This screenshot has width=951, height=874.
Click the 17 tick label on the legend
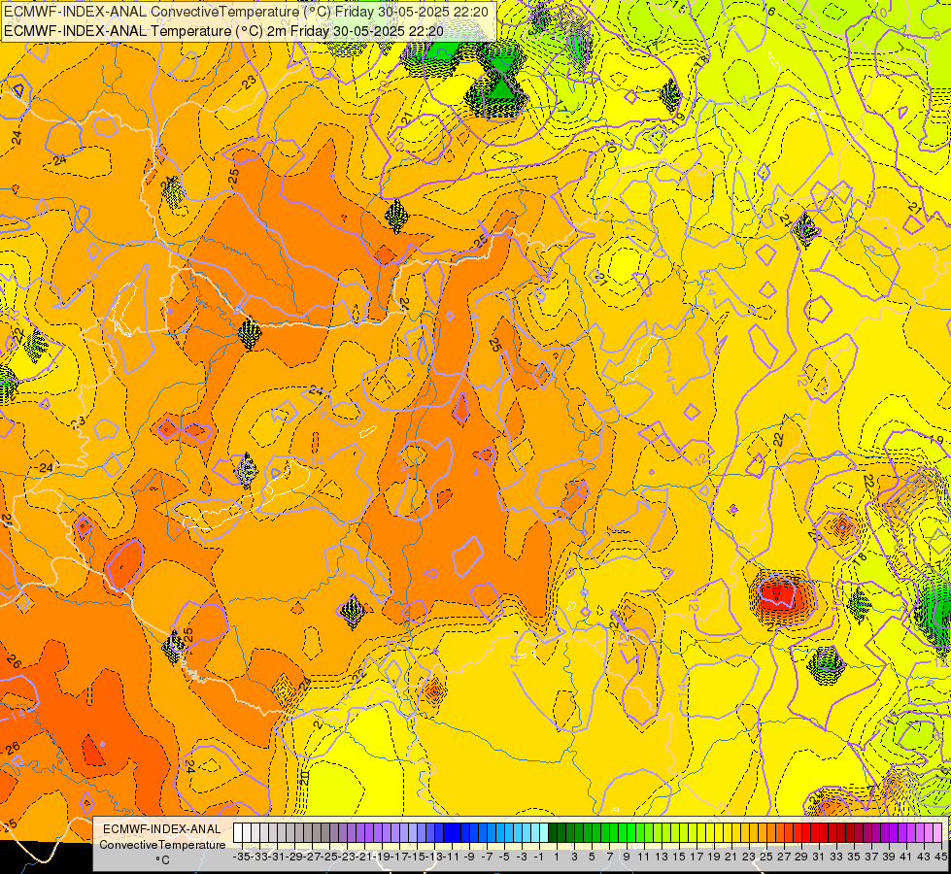pyautogui.click(x=696, y=857)
